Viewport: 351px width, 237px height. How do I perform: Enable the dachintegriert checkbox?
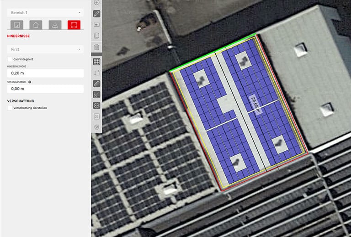click(x=10, y=59)
